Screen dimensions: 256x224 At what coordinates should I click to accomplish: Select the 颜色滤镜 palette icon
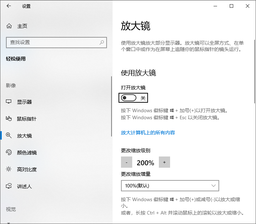(x=9, y=152)
